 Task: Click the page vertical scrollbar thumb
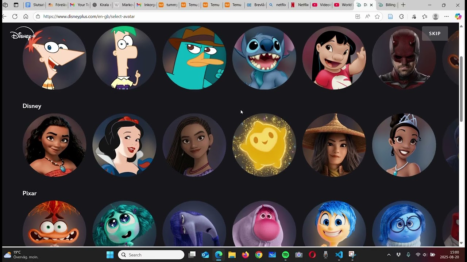[461, 89]
